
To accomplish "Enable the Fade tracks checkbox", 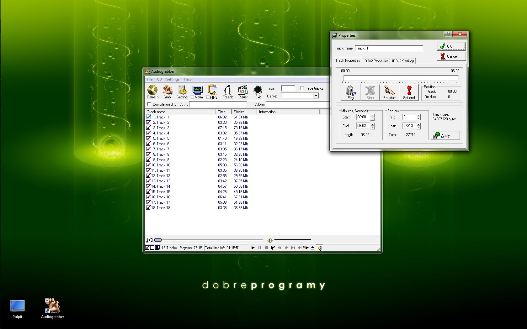I will (x=302, y=88).
